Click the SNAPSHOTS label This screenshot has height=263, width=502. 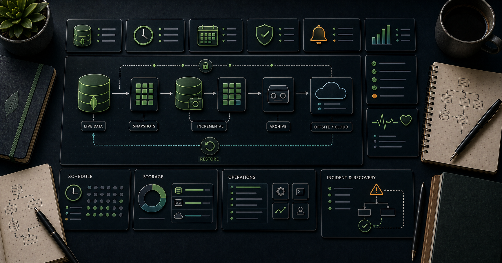pos(144,126)
